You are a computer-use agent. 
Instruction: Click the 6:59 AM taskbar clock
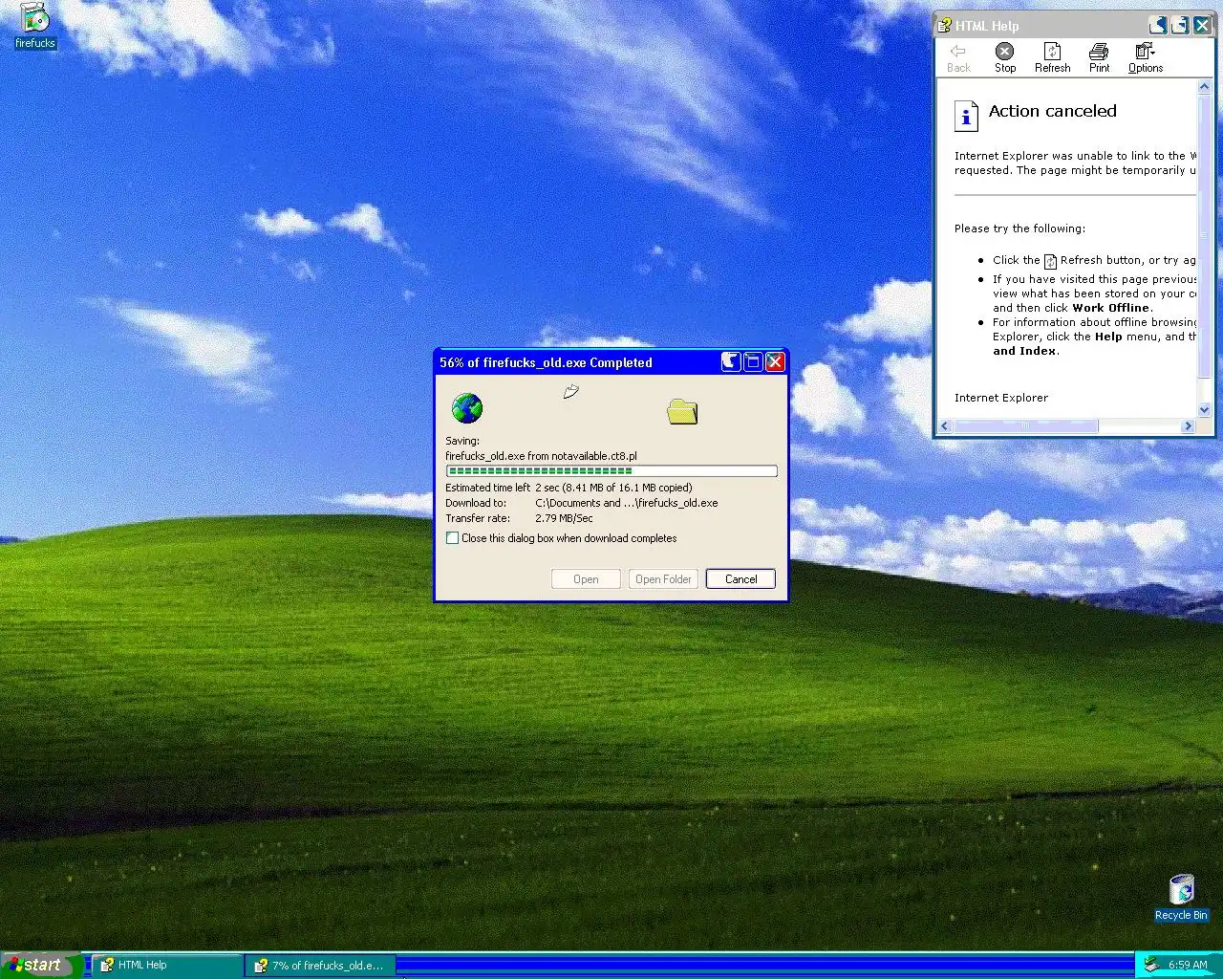tap(1188, 966)
